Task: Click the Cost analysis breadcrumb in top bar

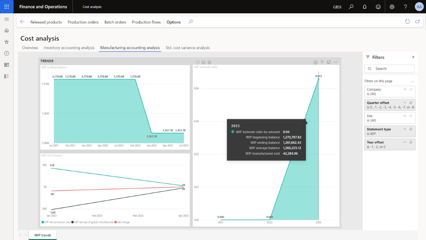Action: coord(92,7)
